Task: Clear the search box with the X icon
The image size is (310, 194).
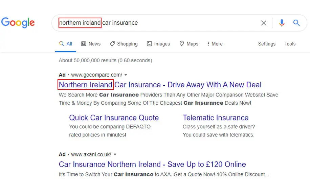Action: [x=264, y=23]
